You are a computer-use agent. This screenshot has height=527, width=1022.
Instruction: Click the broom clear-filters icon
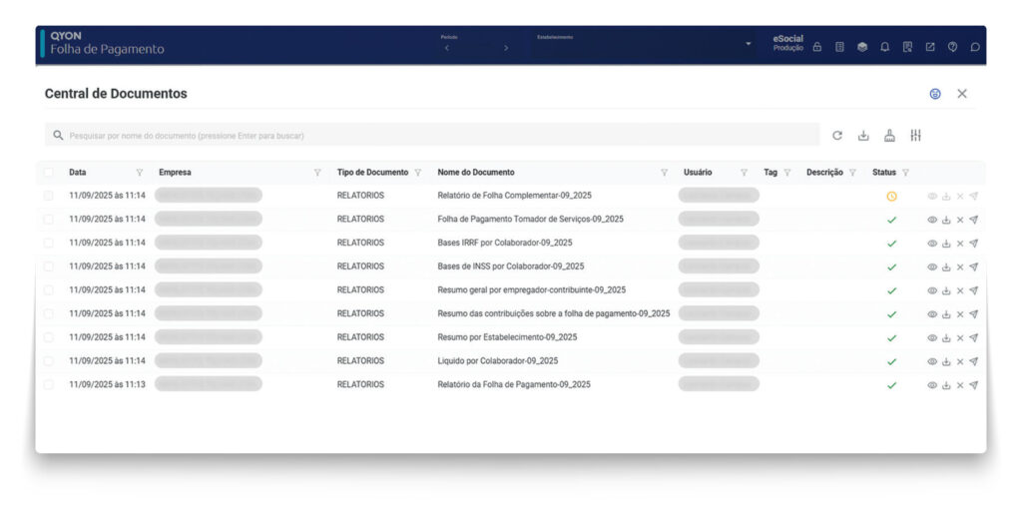pyautogui.click(x=889, y=136)
